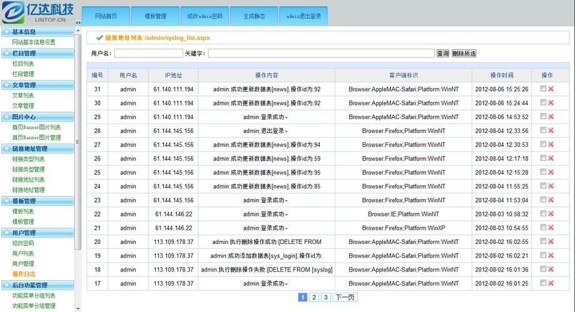Collapse the 栏目管理 sidebar section
575x312 pixels.
pos(38,53)
